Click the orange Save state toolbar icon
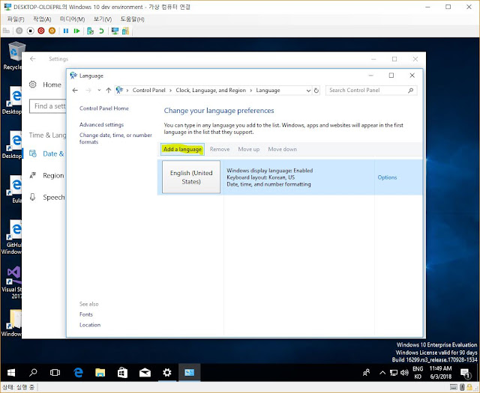Image resolution: width=480 pixels, height=393 pixels. pos(52,31)
